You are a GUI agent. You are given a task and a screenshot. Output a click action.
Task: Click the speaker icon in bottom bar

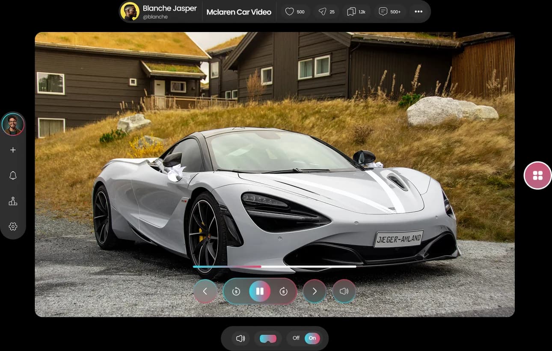click(x=240, y=338)
